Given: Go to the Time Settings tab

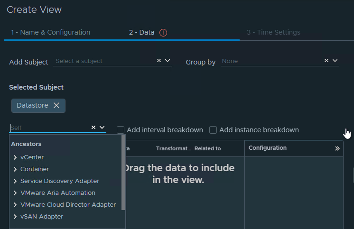Looking at the screenshot, I should (273, 33).
